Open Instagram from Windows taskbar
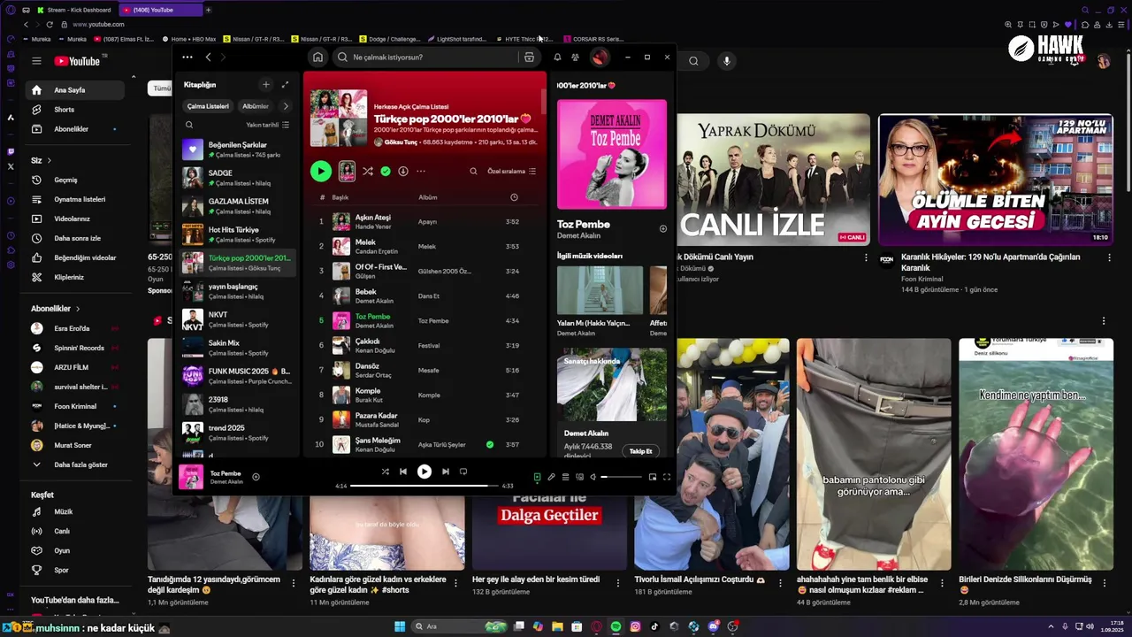The width and height of the screenshot is (1132, 637). coord(635,626)
